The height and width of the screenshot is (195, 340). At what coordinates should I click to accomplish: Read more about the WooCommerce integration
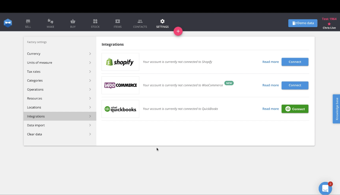[x=271, y=85]
